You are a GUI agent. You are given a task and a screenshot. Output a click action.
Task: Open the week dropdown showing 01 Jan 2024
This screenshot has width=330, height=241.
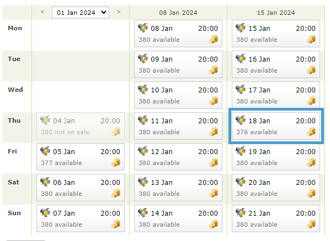point(81,13)
